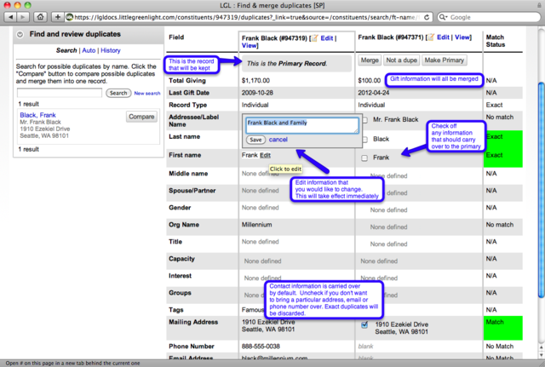This screenshot has height=367, width=545.
Task: Click the Mailing Address field label
Action: click(193, 322)
